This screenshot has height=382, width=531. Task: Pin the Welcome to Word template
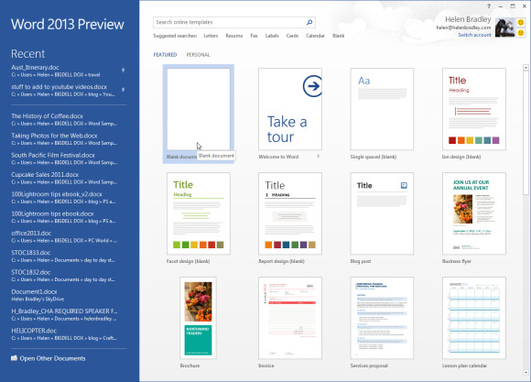318,157
